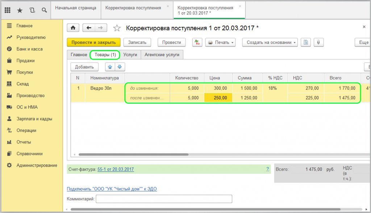Image resolution: width=371 pixels, height=213 pixels.
Task: Move row down with blue arrow
Action: [x=120, y=67]
